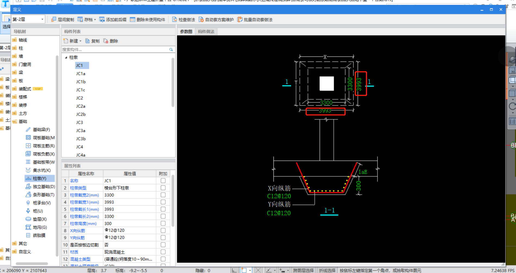Screen dimensions: 516x273
Task: Click 跨图层选择 in status bar
Action: tap(303, 270)
